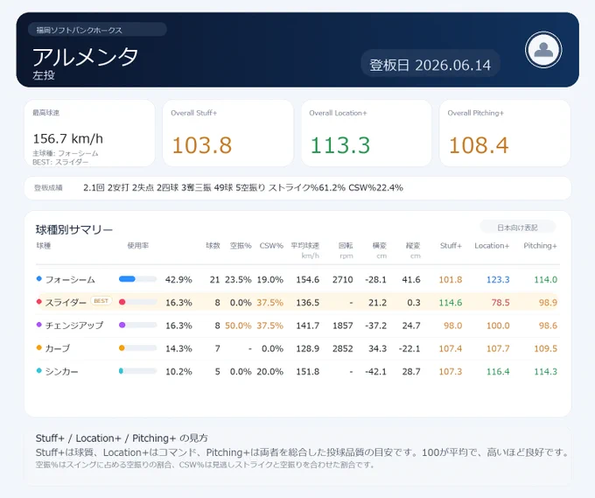
Task: Click the シンカー usage rate bar
Action: tap(137, 371)
